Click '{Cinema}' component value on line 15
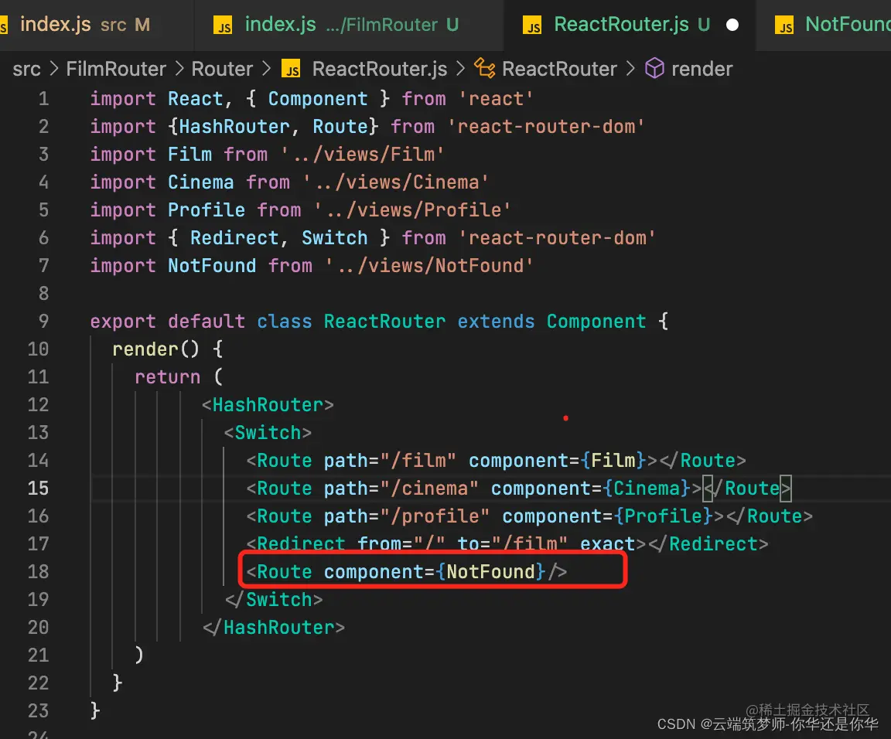Image resolution: width=891 pixels, height=739 pixels. point(647,489)
